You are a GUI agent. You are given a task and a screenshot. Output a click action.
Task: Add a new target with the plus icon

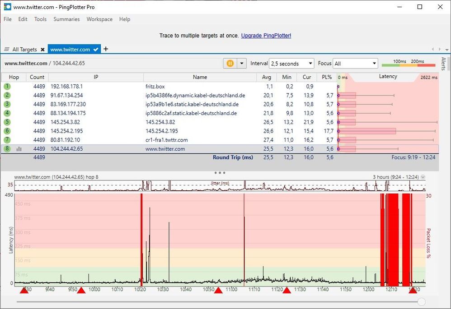pos(106,49)
